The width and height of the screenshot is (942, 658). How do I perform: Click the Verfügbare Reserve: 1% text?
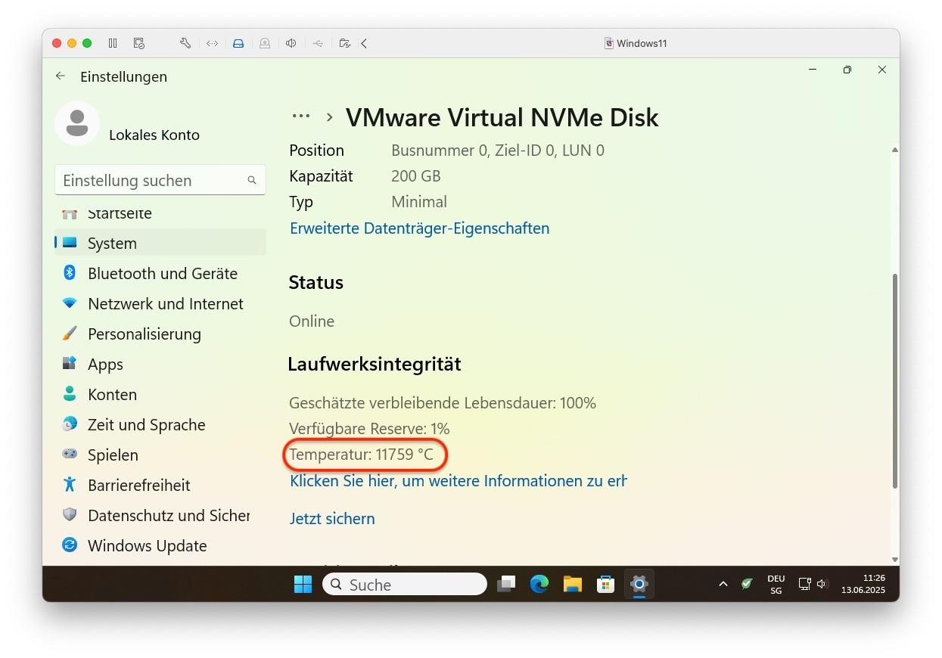tap(369, 428)
